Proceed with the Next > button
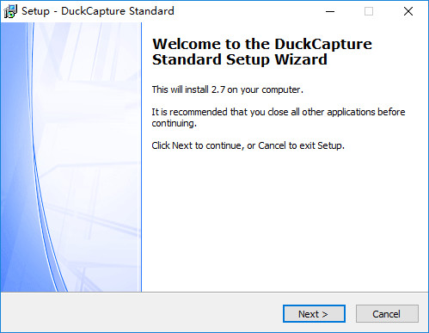The image size is (429, 333). [x=314, y=314]
